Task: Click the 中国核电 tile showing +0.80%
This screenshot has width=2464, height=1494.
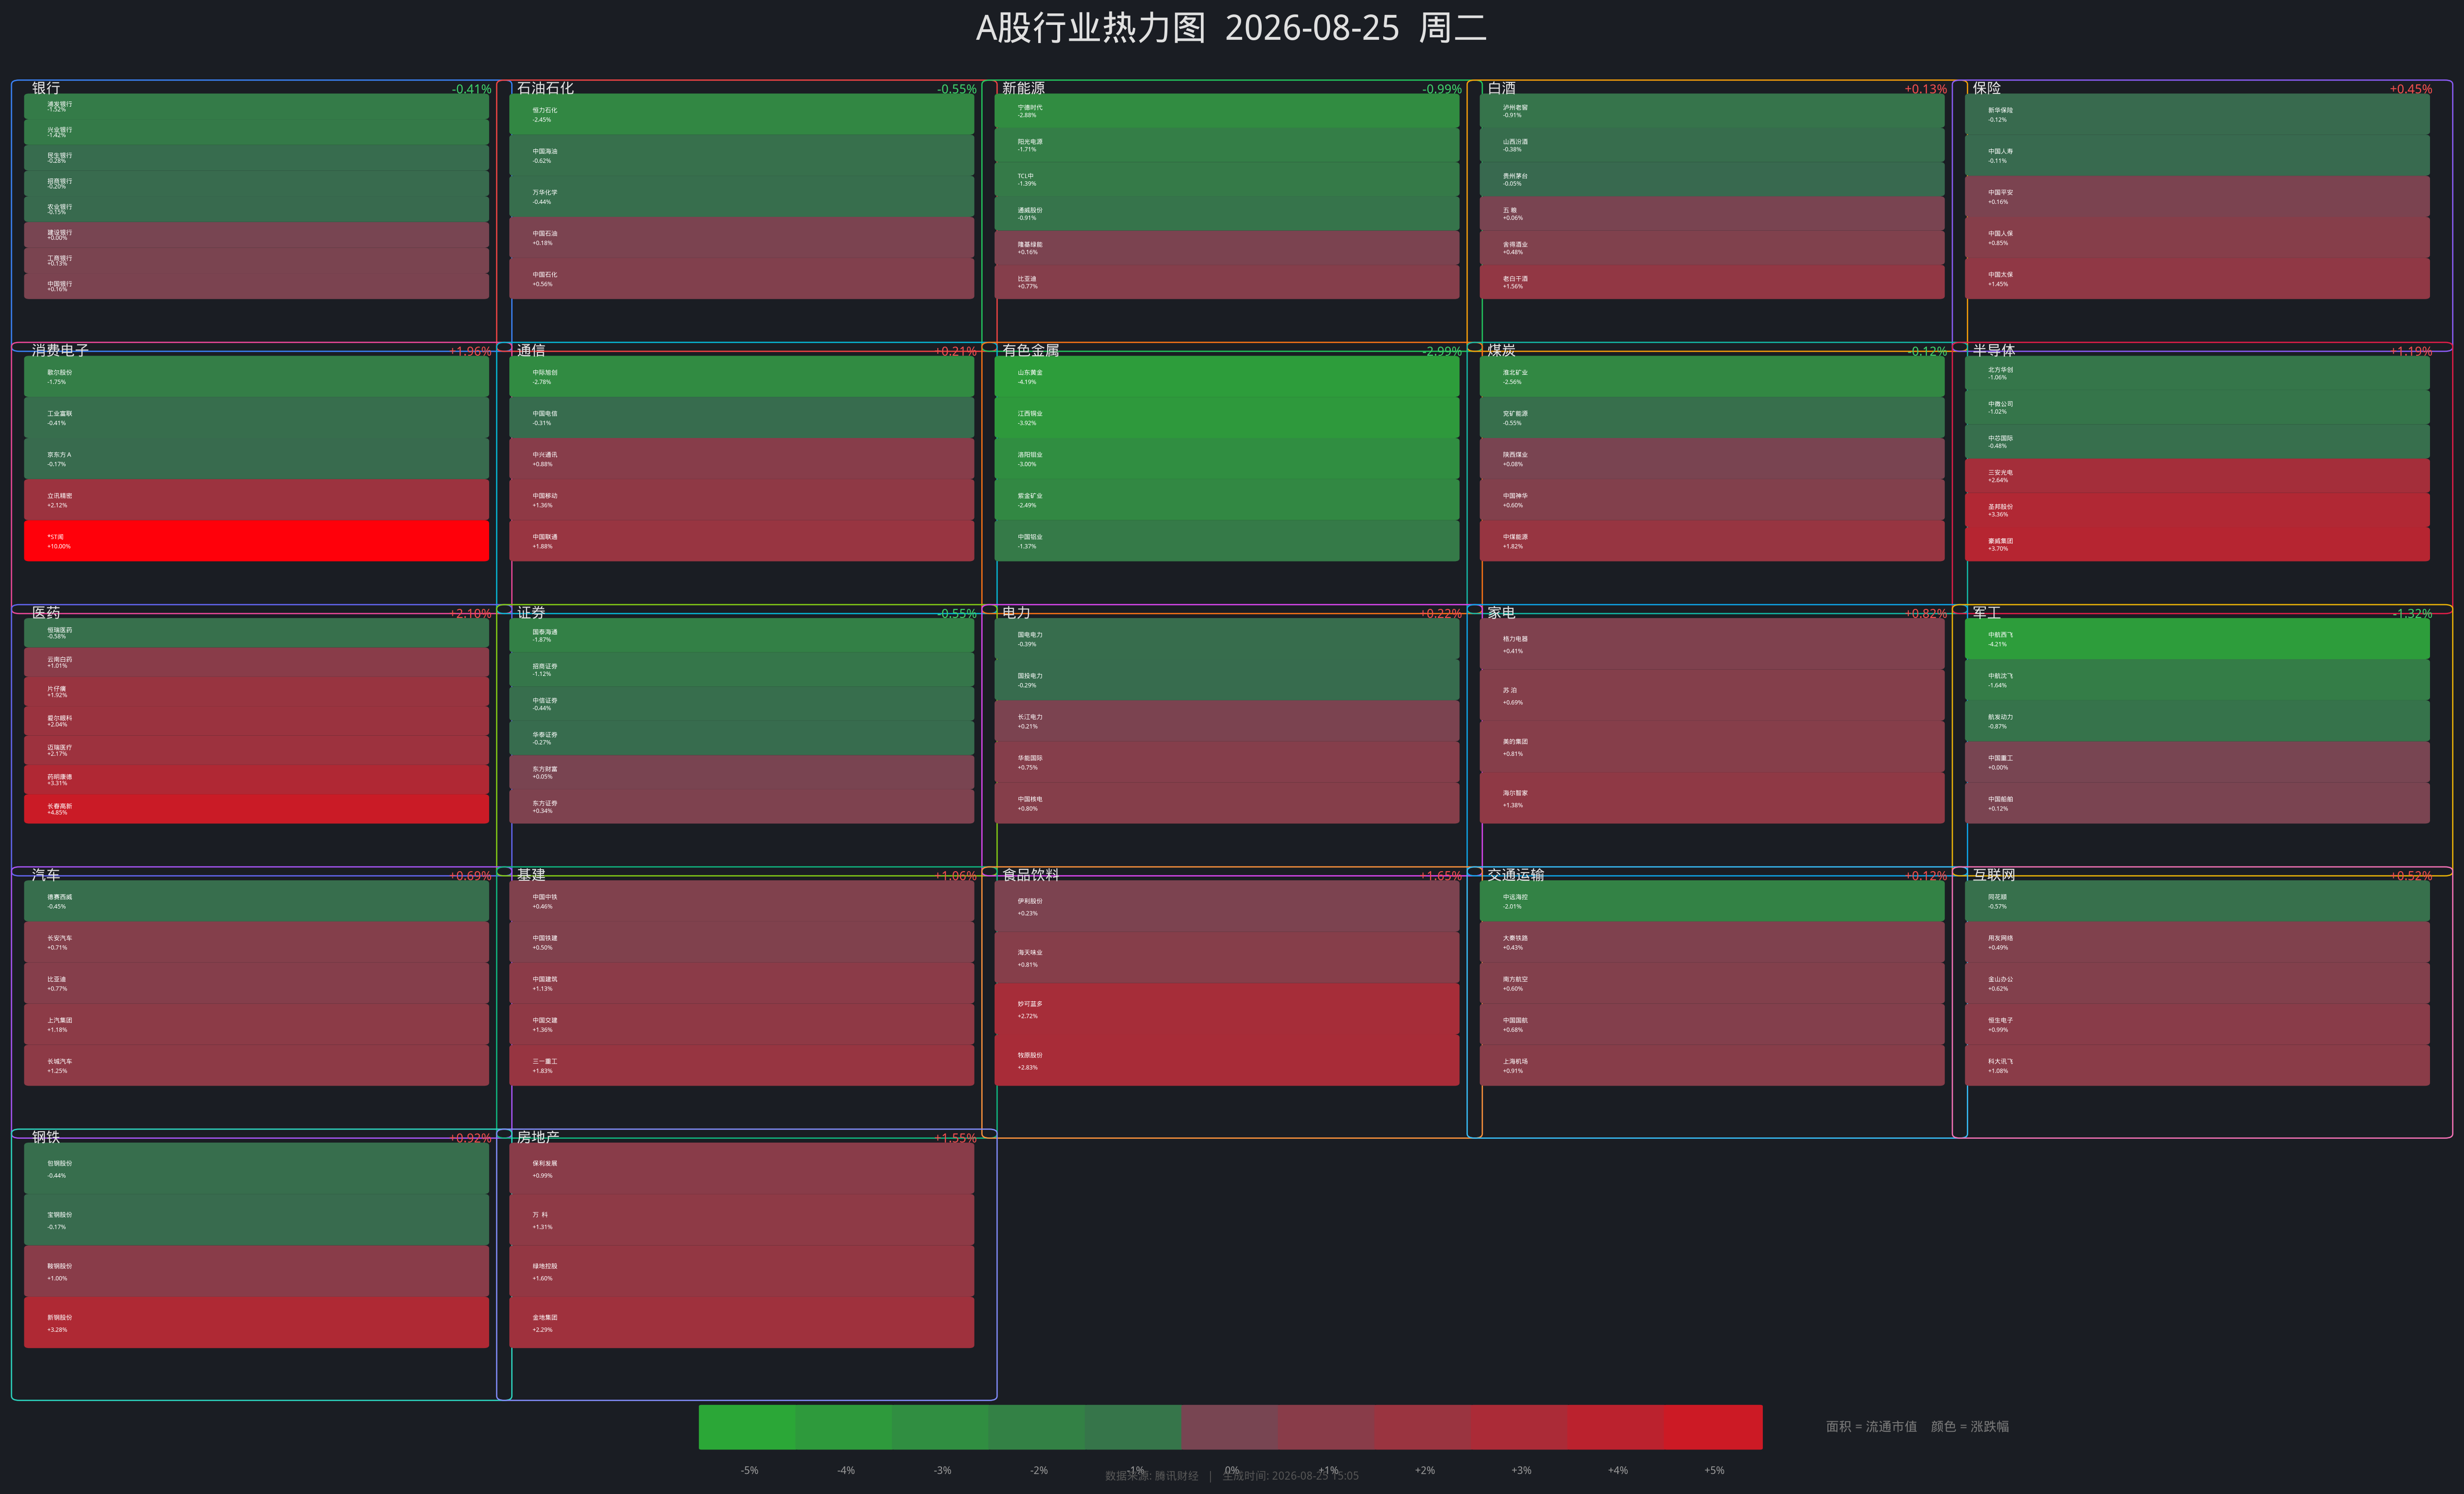Action: (1227, 803)
